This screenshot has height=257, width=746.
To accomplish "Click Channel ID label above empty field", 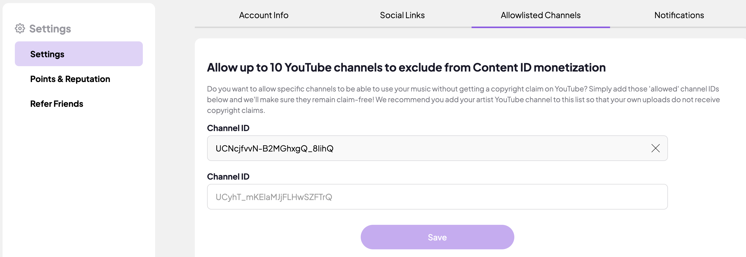I will point(228,177).
